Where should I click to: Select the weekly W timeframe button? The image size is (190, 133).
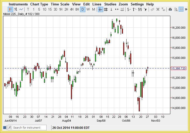(x=88, y=10)
